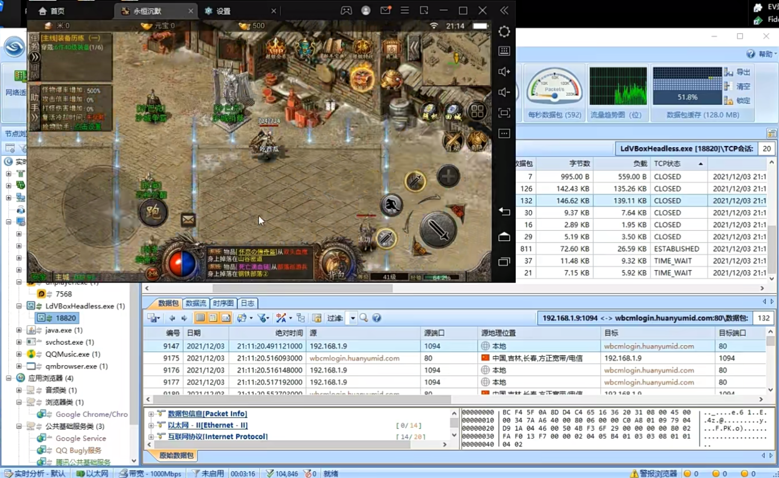Viewport: 779px width, 478px height.
Task: Expand the qmbrowser.exe tree node
Action: 19,366
